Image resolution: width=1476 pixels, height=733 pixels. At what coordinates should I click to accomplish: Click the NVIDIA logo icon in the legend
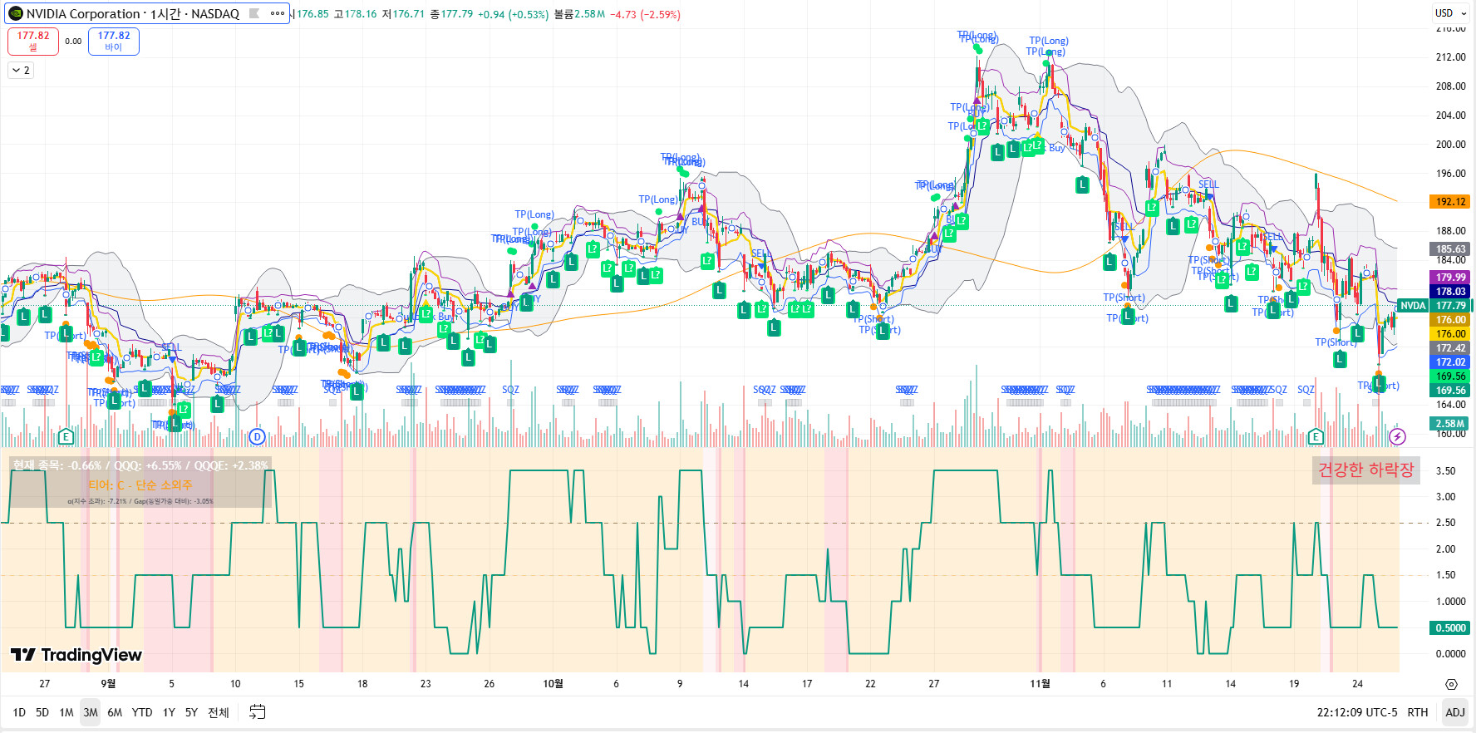(16, 13)
